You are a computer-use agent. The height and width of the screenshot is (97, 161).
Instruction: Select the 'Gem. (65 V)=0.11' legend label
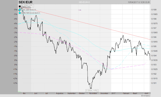(28, 10)
